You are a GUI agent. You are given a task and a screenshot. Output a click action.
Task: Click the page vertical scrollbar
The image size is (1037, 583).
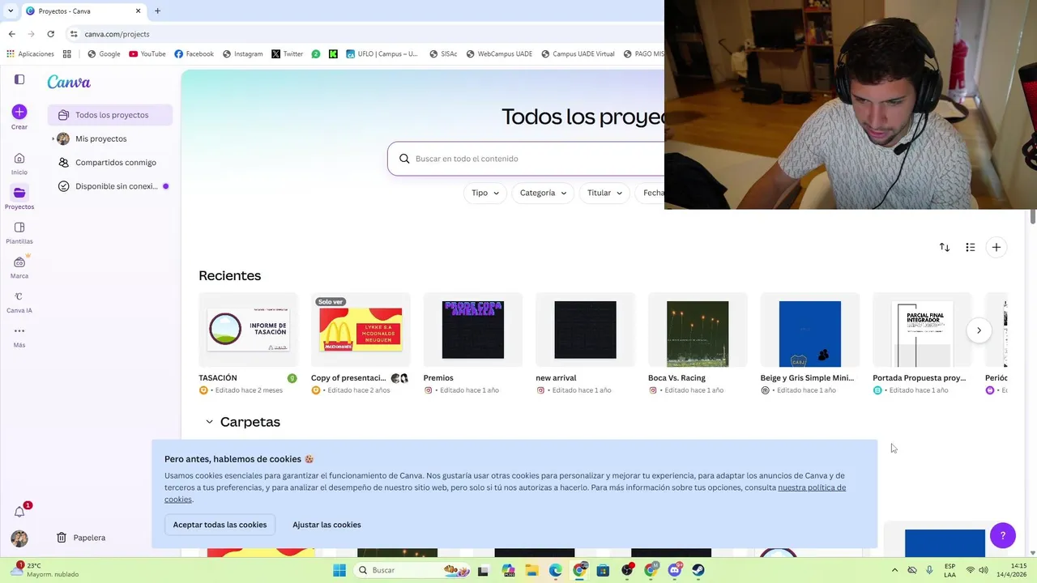[x=1033, y=216]
